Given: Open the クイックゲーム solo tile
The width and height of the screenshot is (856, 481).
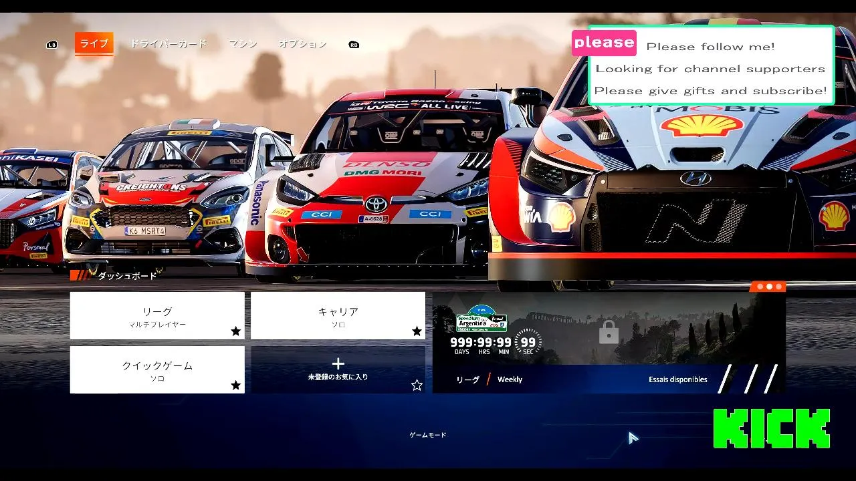Looking at the screenshot, I should pos(157,369).
